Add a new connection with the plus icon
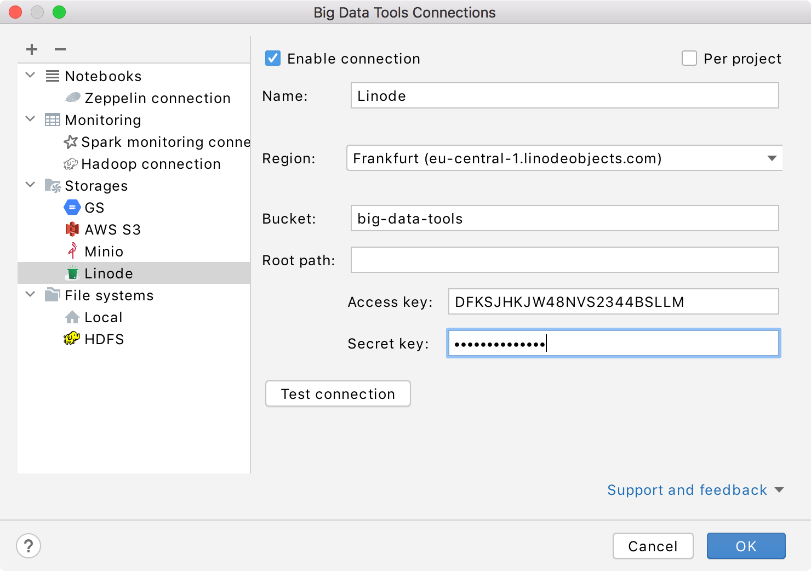Screen dimensions: 811x571 (31, 49)
